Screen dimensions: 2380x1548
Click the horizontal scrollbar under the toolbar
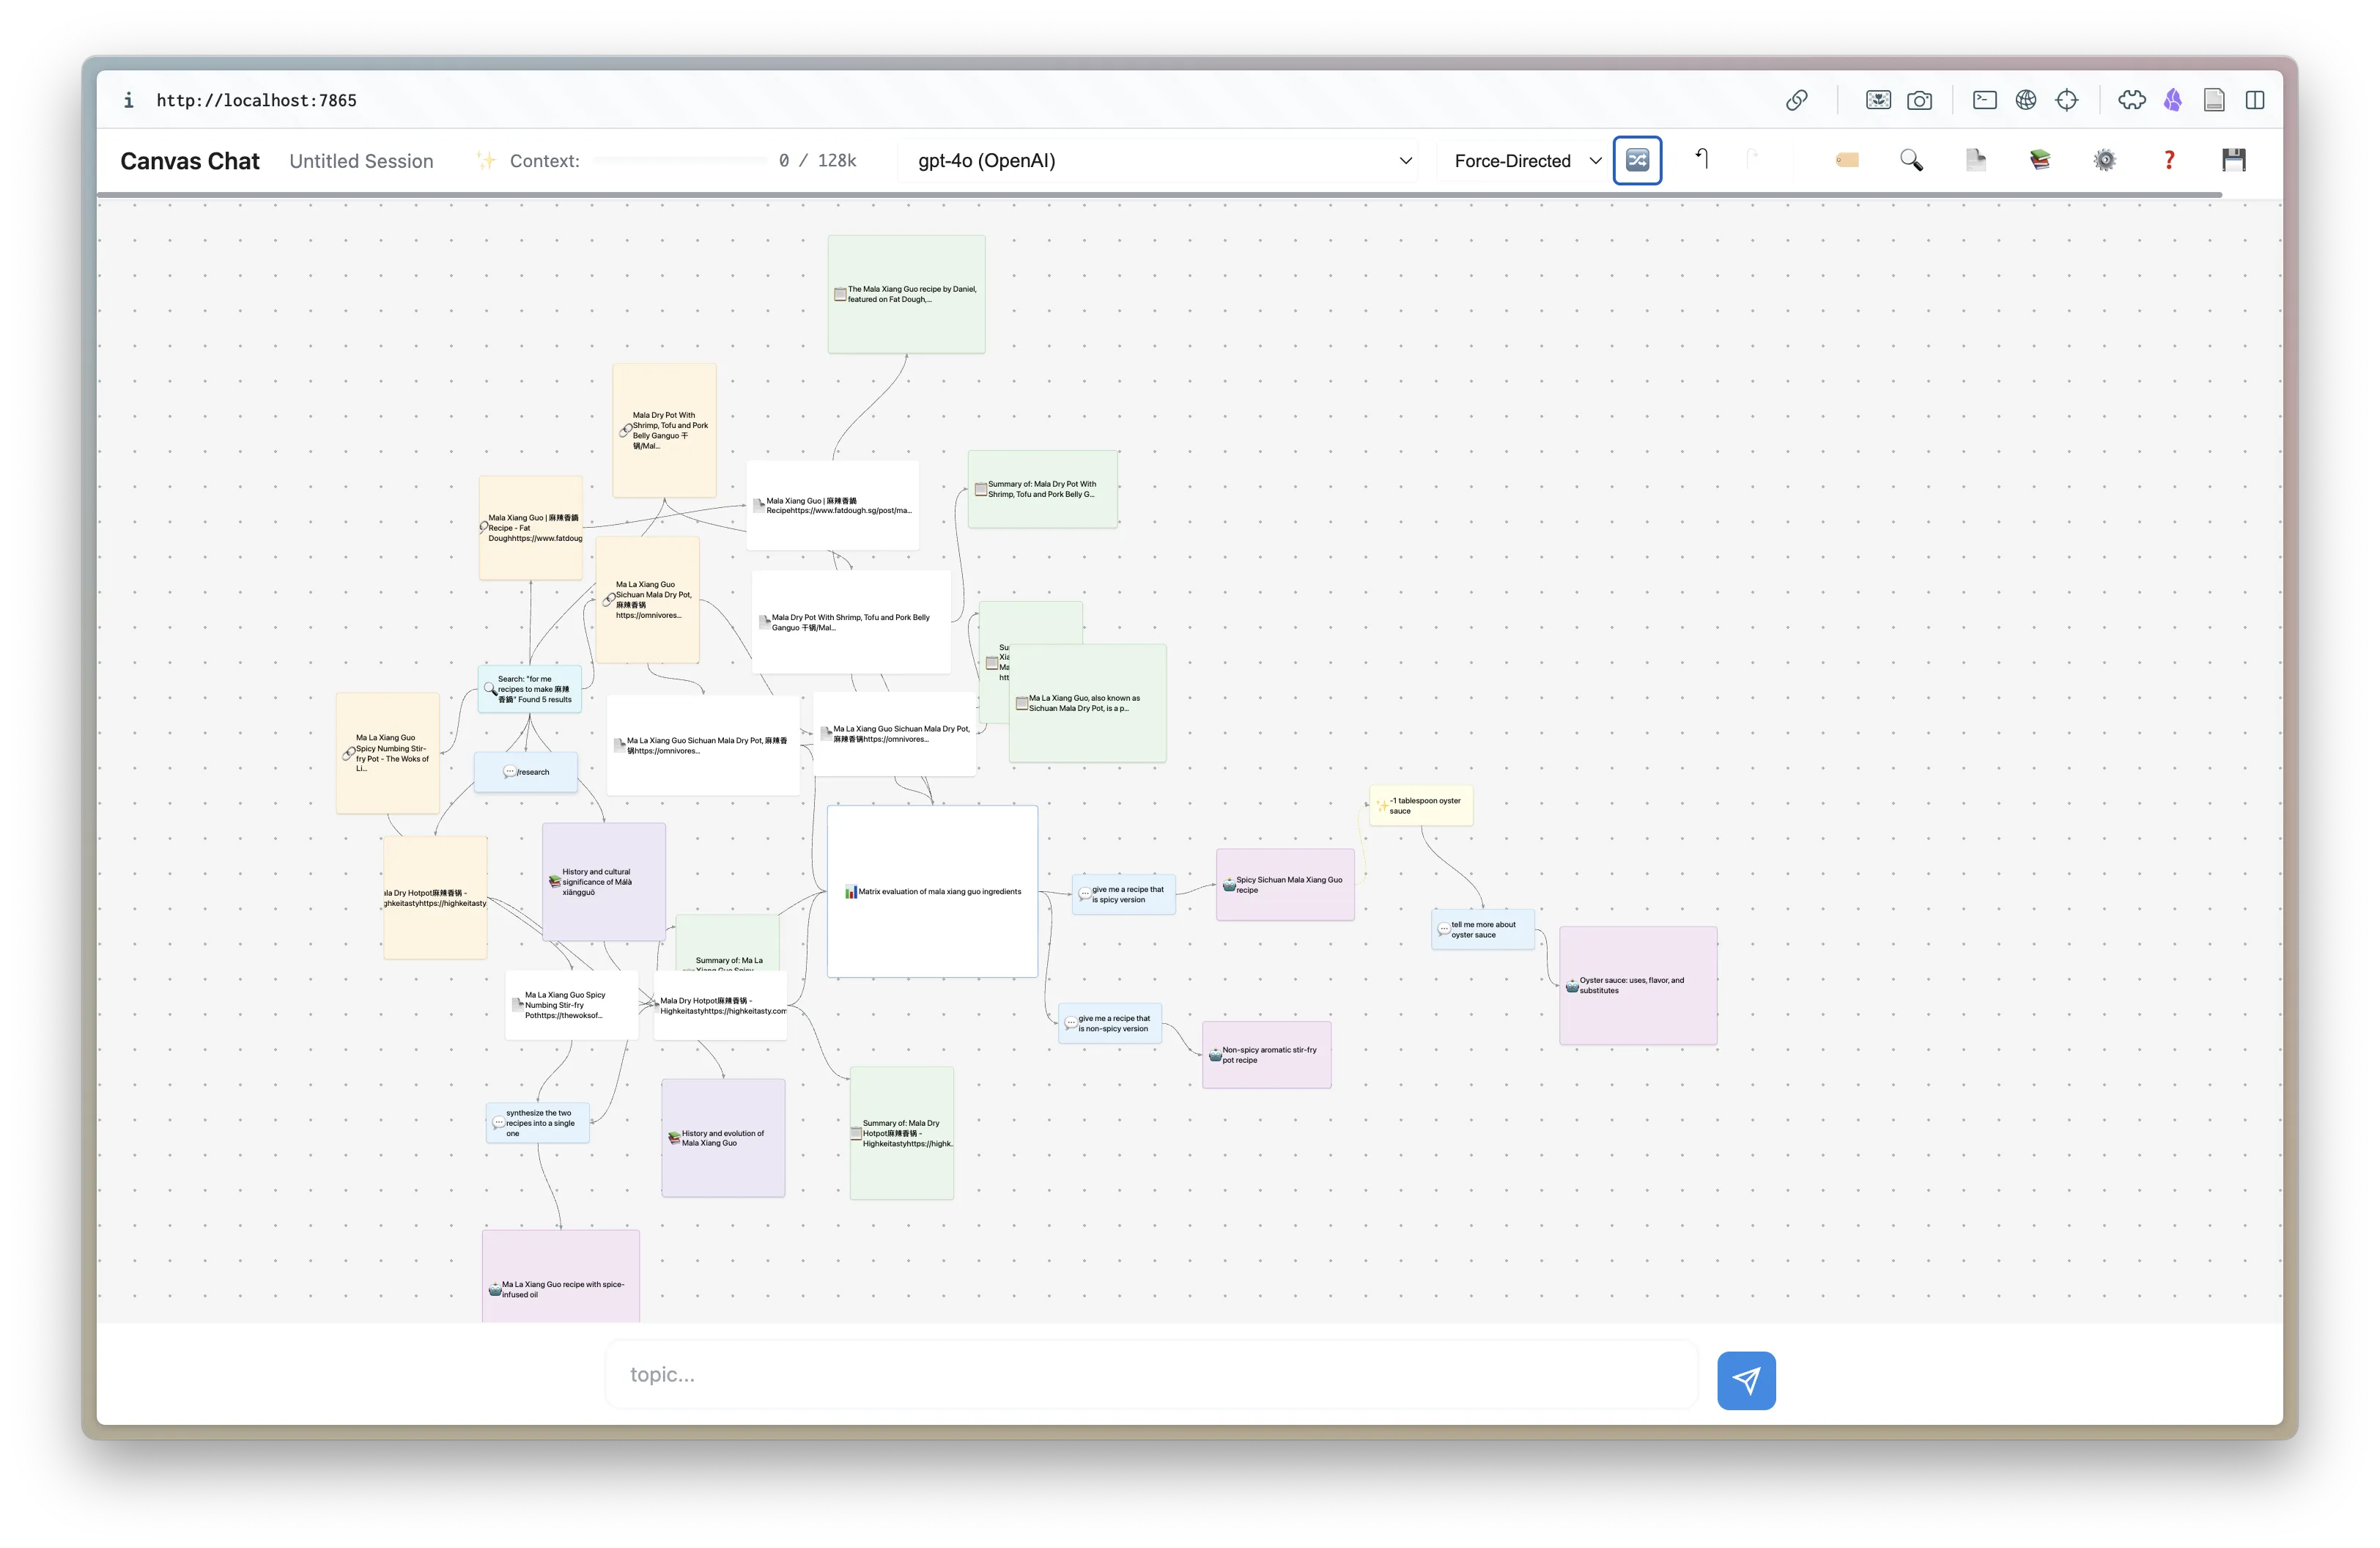(x=1160, y=195)
